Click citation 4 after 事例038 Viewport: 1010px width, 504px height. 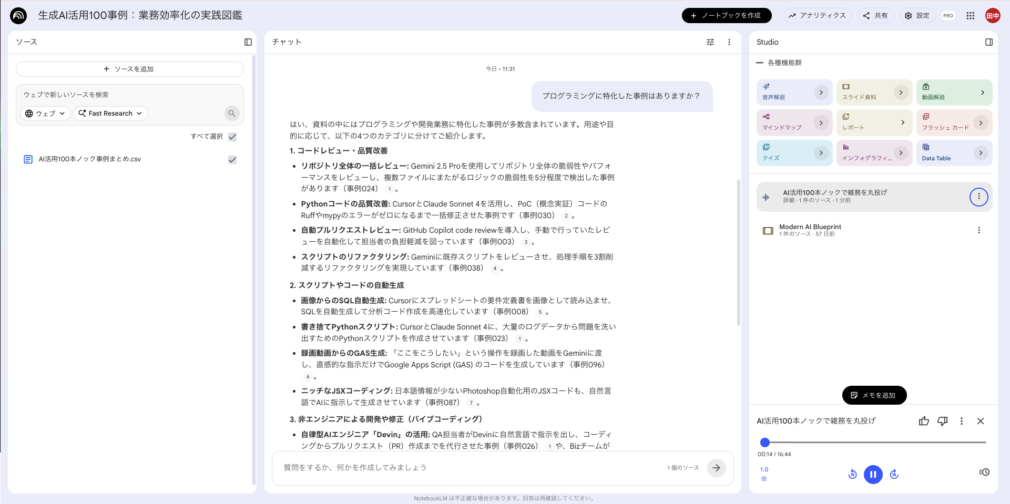point(495,269)
